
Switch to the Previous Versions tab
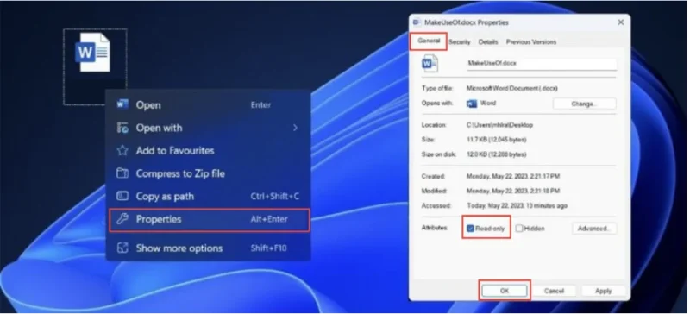(x=531, y=41)
